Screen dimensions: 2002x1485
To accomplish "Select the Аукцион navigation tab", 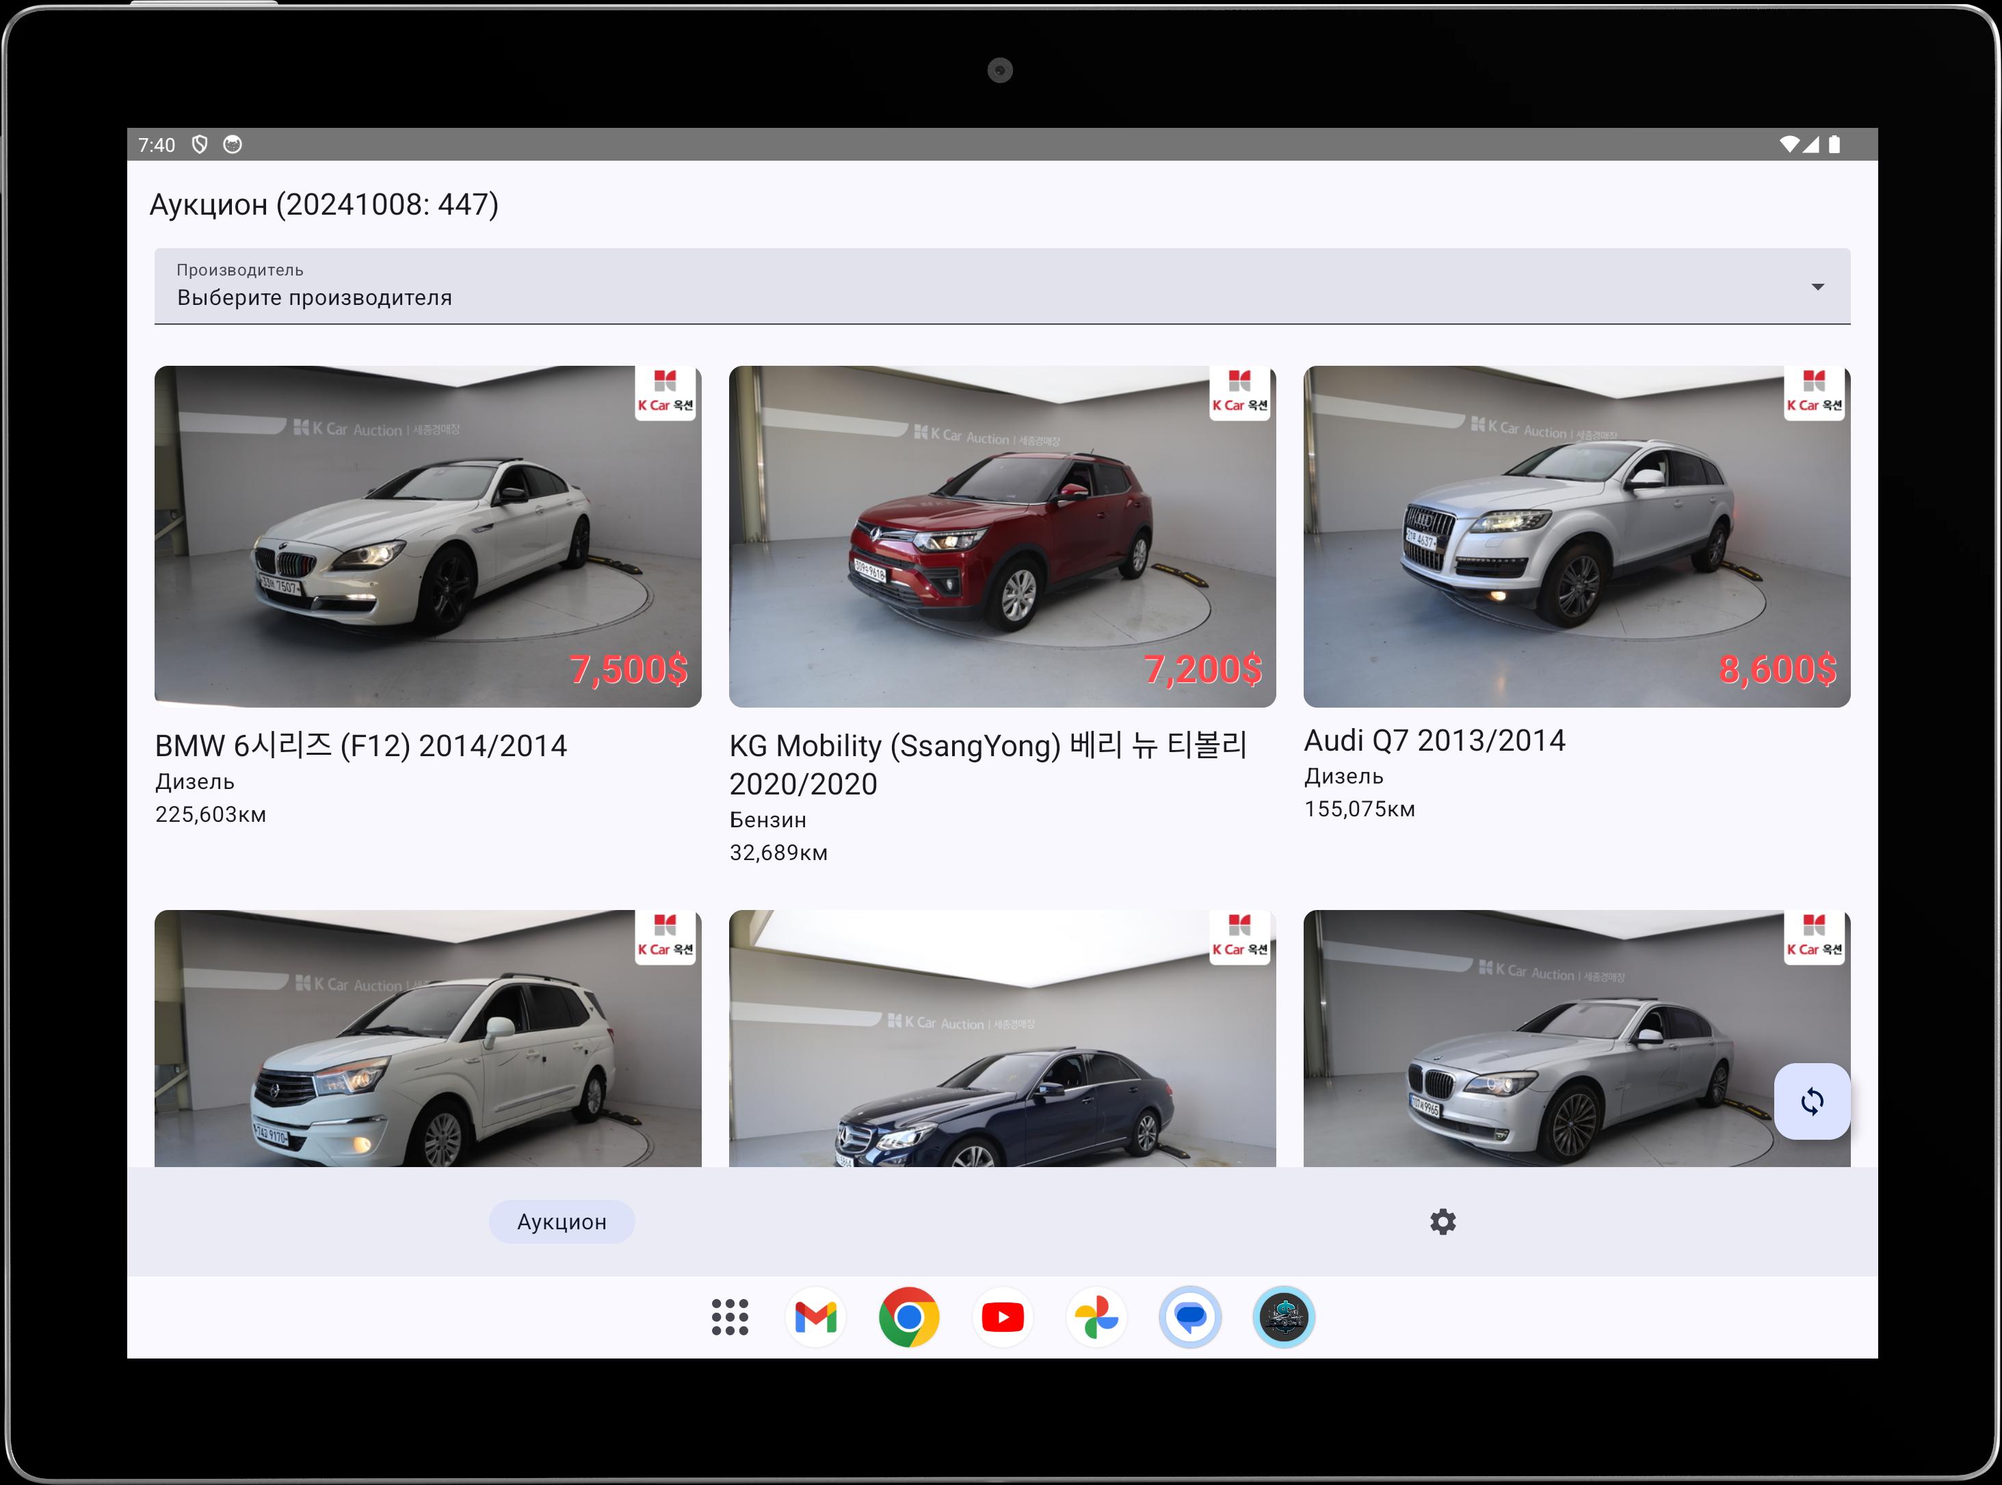I will [562, 1222].
